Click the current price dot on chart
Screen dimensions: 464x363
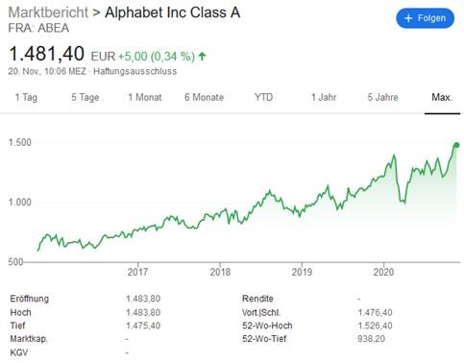(x=456, y=145)
